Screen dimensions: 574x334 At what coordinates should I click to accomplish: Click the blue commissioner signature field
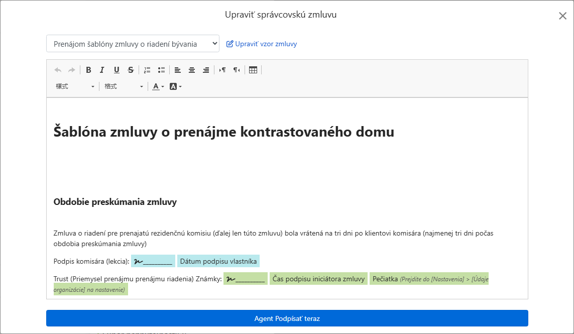pos(153,261)
